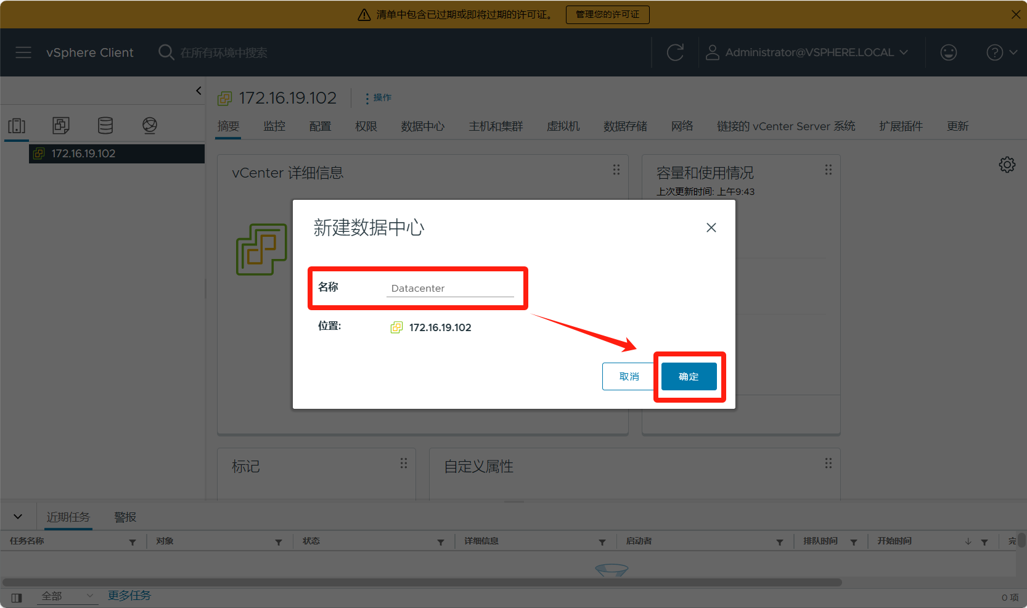Select the Networking inventory icon

click(150, 126)
